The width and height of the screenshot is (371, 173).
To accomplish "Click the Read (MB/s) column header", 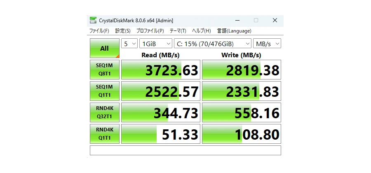I will click(160, 55).
